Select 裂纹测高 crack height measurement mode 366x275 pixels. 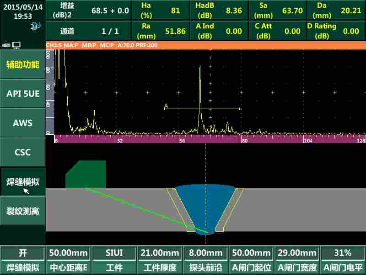click(22, 211)
